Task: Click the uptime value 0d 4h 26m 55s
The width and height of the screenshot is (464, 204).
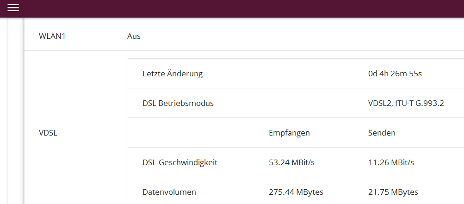Action: tap(395, 74)
